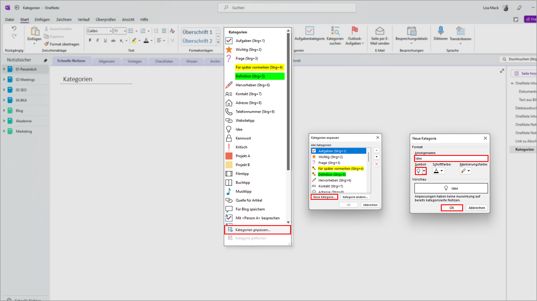This screenshot has width=537, height=301.
Task: Click the Besprechungsdetails icon
Action: (x=412, y=31)
